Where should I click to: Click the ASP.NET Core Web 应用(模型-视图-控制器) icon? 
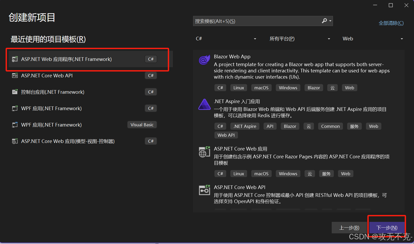point(15,141)
